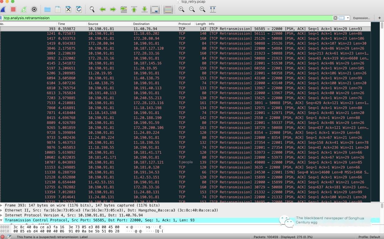Stop the capture with the red square
The height and width of the screenshot is (239, 384).
(13, 10)
